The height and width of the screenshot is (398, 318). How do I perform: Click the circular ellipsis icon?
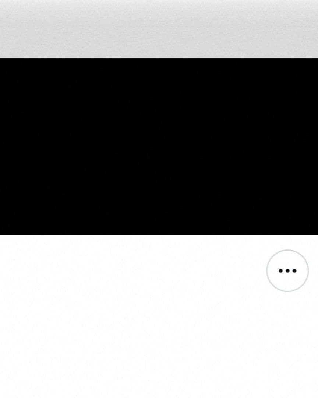click(x=287, y=270)
